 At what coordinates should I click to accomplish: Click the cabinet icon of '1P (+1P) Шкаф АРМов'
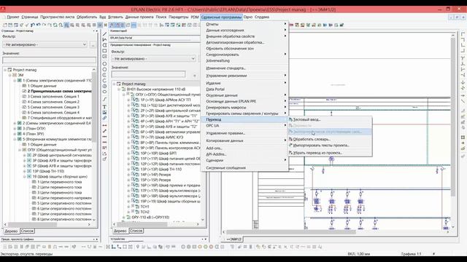136,100
